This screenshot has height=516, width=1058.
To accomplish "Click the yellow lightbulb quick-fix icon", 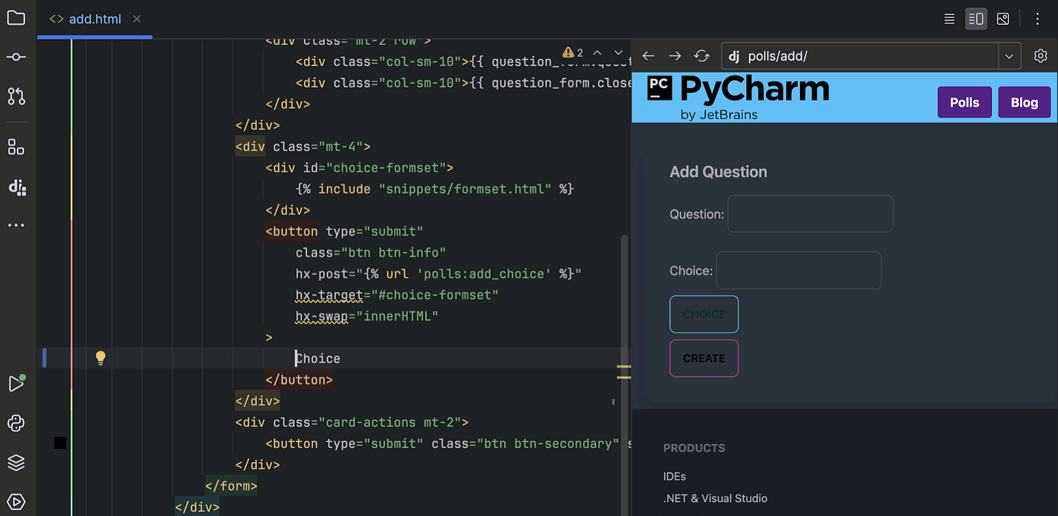I will 101,358.
